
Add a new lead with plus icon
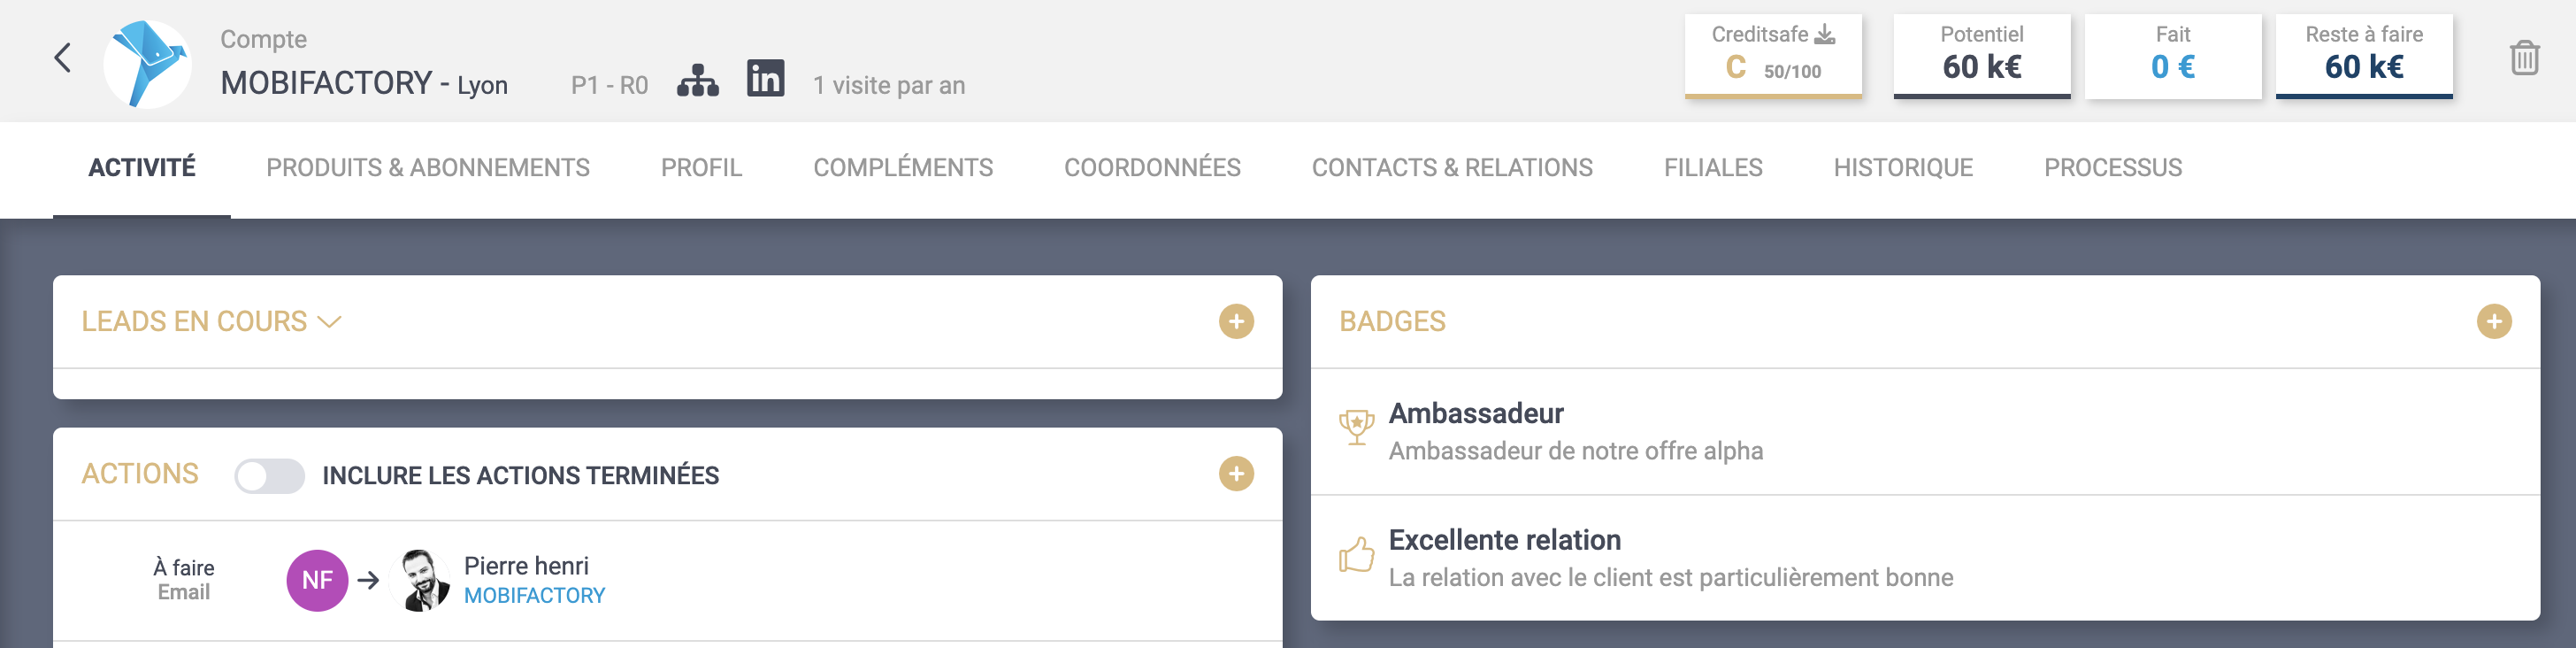tap(1236, 322)
